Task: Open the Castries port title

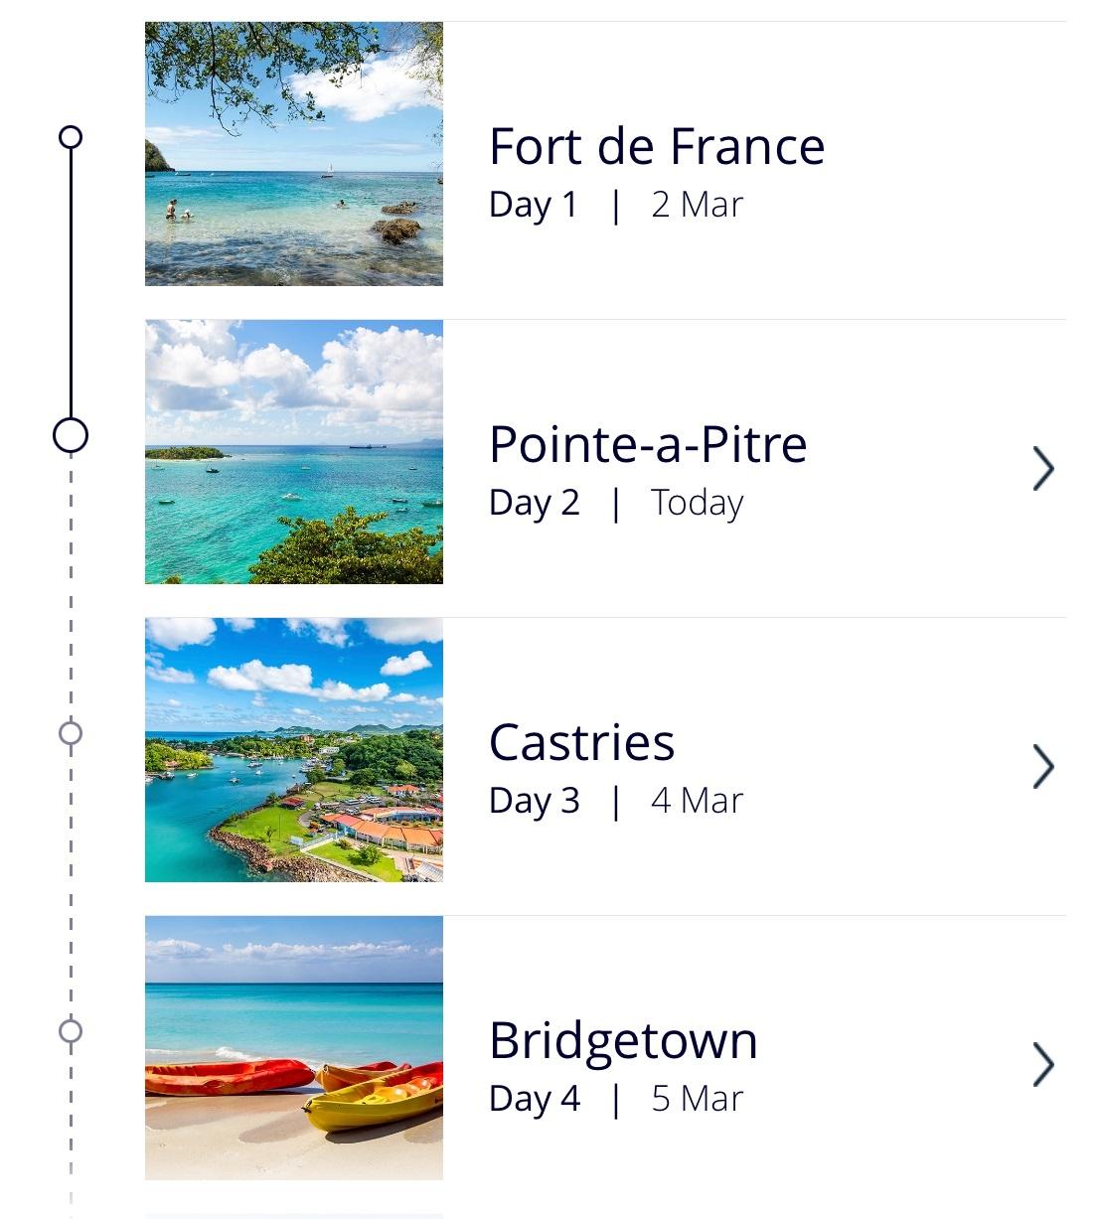Action: tap(582, 743)
